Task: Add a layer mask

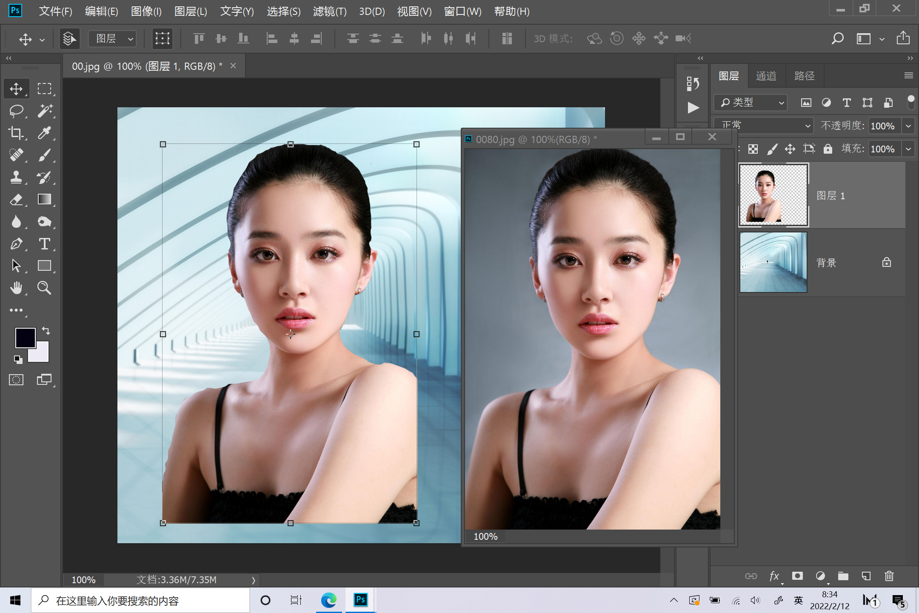Action: click(x=797, y=576)
